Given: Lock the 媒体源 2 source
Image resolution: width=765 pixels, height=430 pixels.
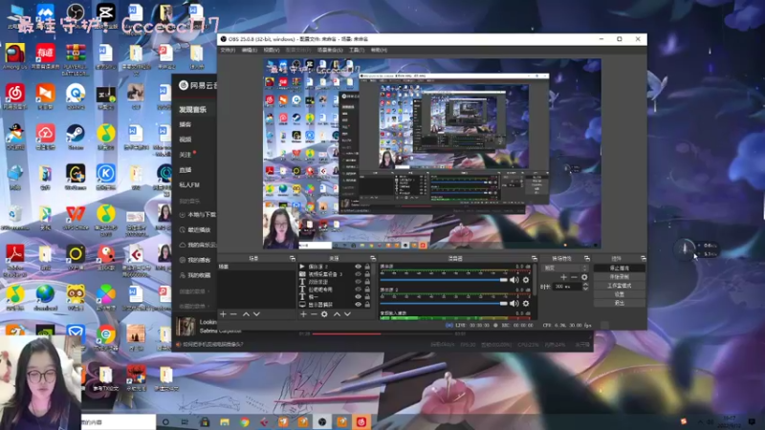Looking at the screenshot, I should (367, 267).
